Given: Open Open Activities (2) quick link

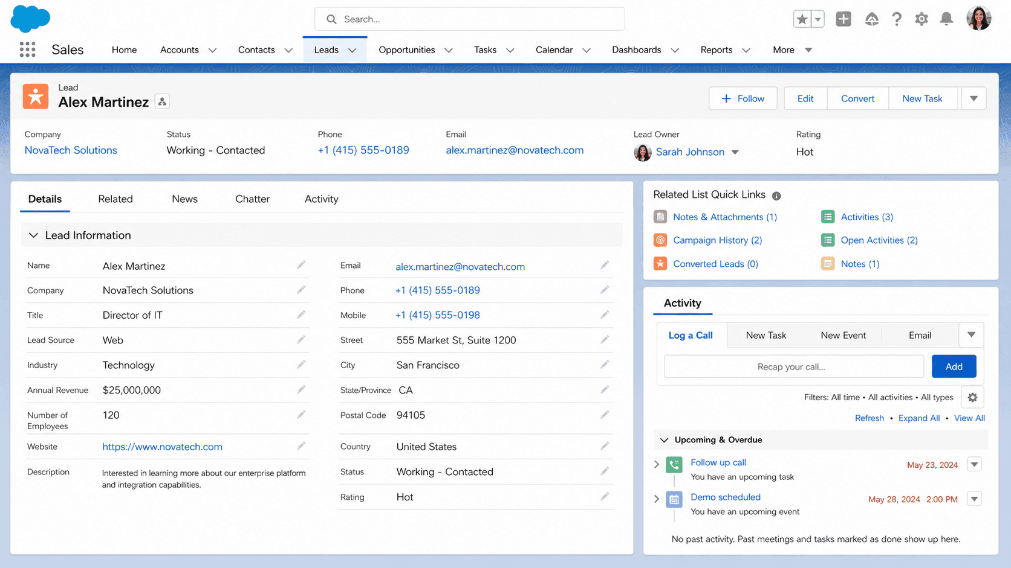Looking at the screenshot, I should (x=879, y=240).
